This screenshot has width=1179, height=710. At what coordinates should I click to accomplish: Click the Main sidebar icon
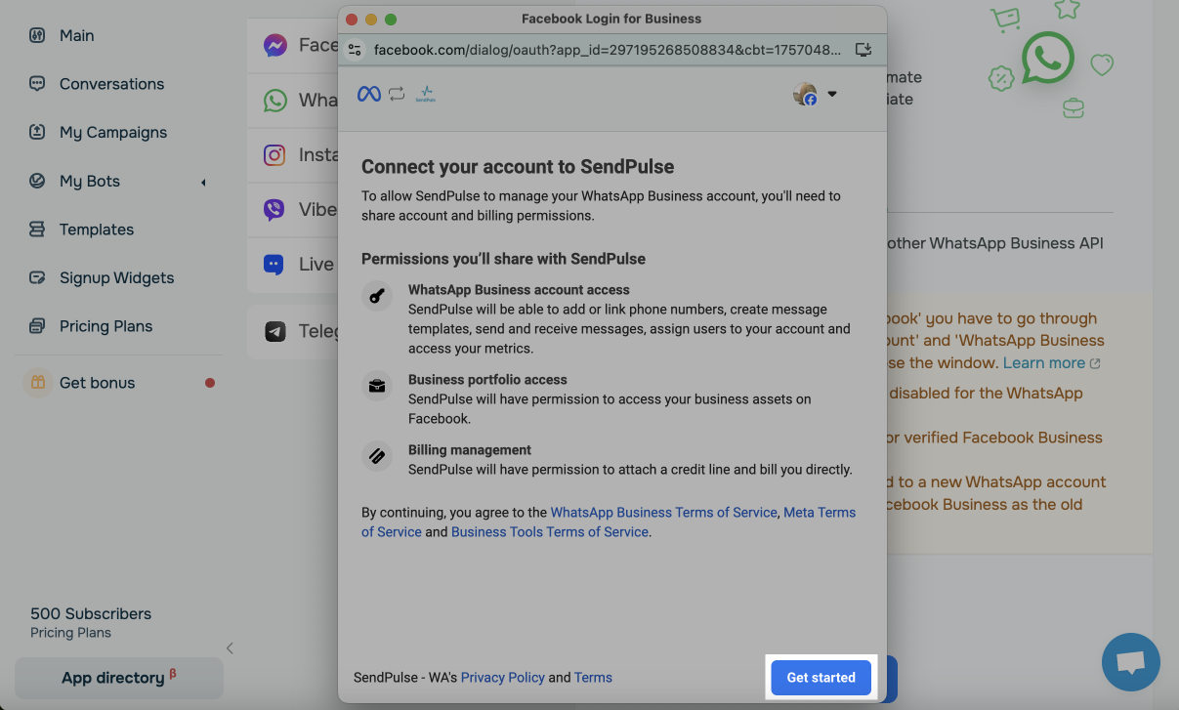coord(37,35)
